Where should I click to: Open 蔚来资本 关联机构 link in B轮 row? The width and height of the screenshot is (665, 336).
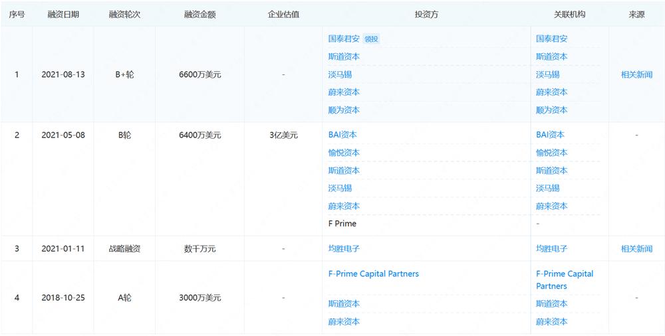[x=551, y=206]
